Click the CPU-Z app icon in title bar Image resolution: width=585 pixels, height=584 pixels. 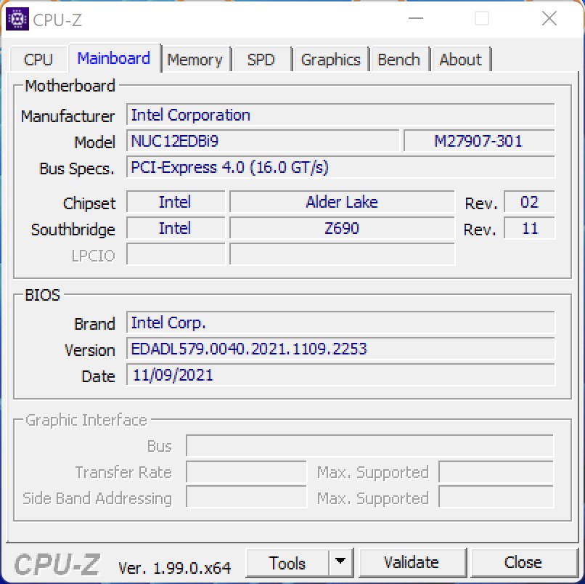17,20
